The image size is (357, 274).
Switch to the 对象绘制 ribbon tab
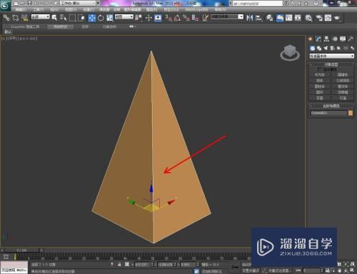(x=109, y=26)
